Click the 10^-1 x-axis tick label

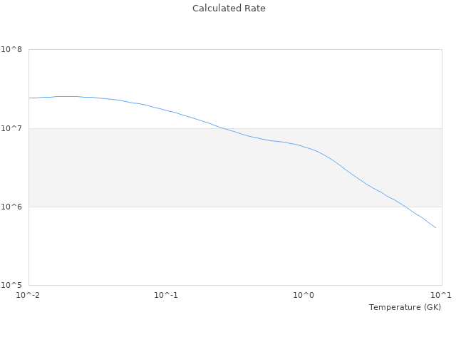(166, 295)
